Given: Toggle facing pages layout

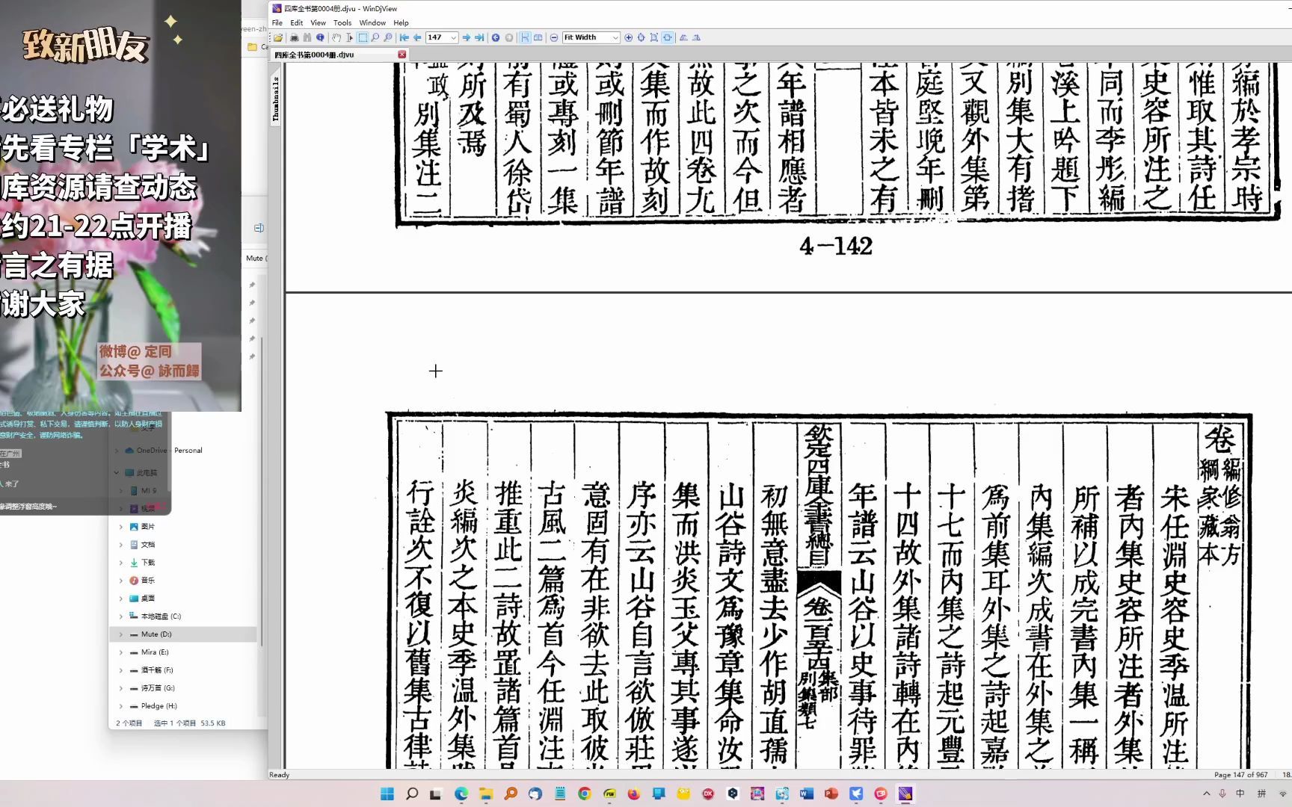Looking at the screenshot, I should point(538,37).
